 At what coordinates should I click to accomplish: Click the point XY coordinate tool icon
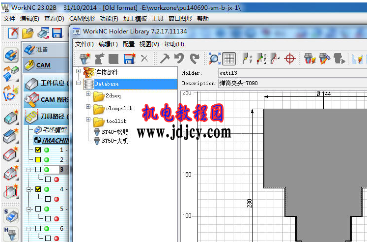(x=261, y=59)
